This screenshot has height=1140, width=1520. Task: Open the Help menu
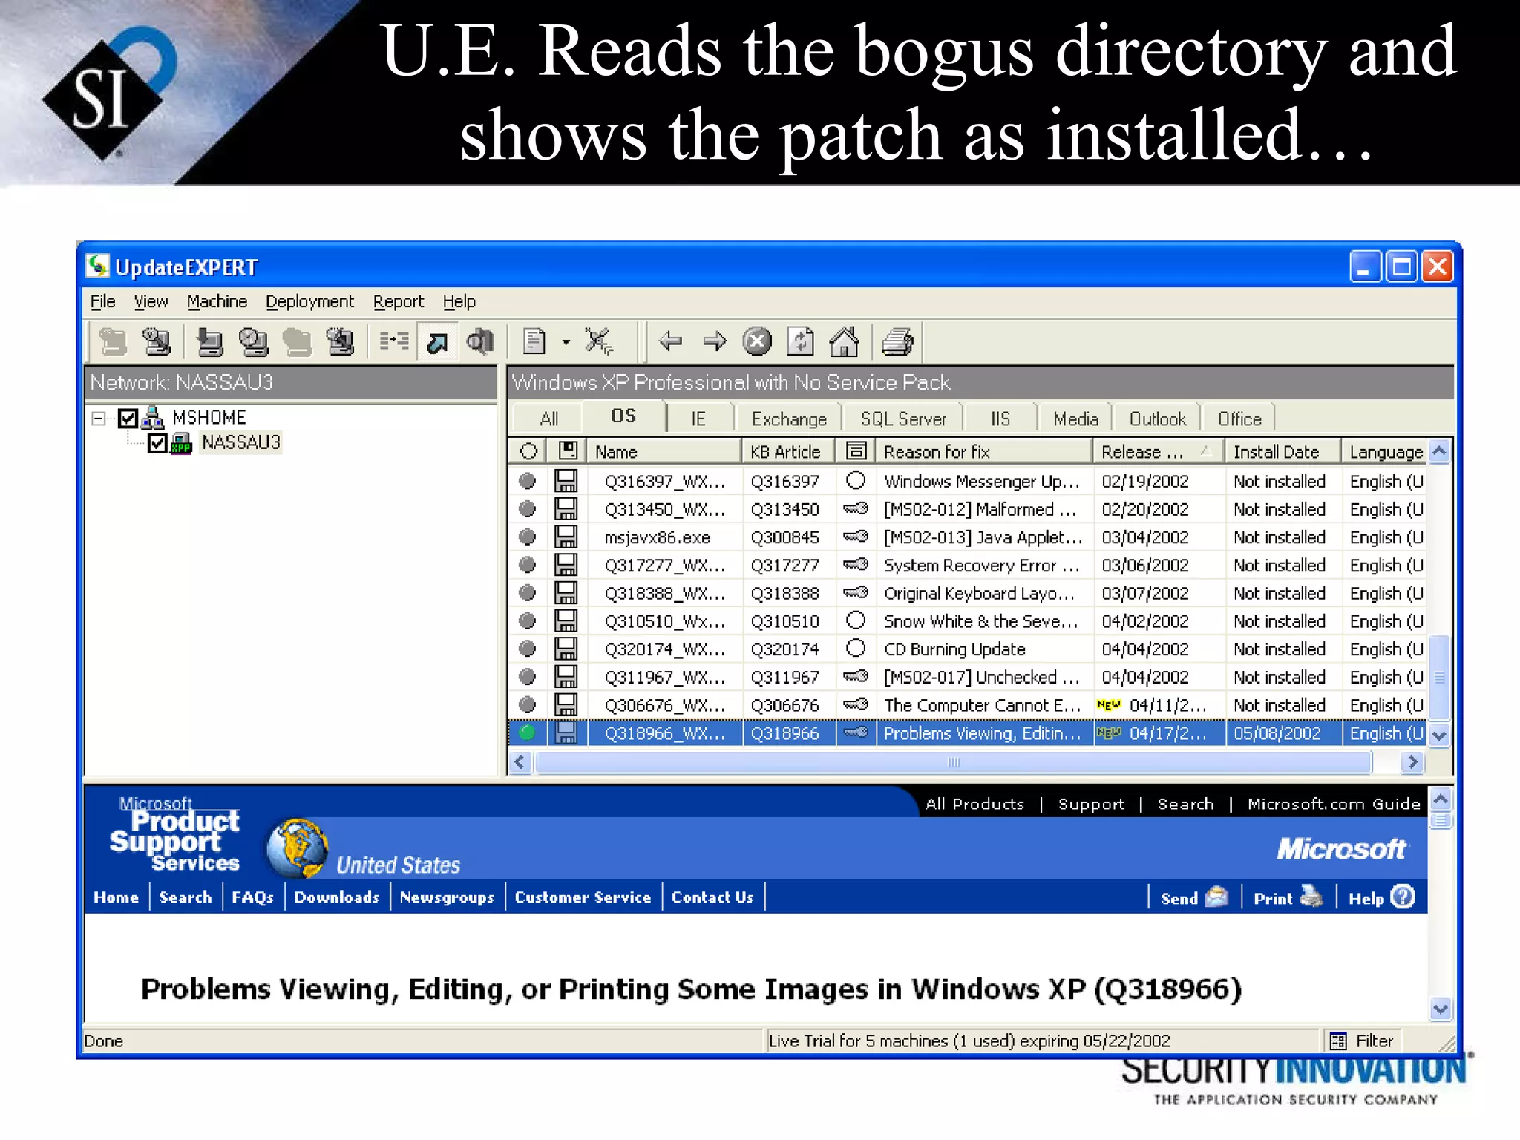(459, 301)
